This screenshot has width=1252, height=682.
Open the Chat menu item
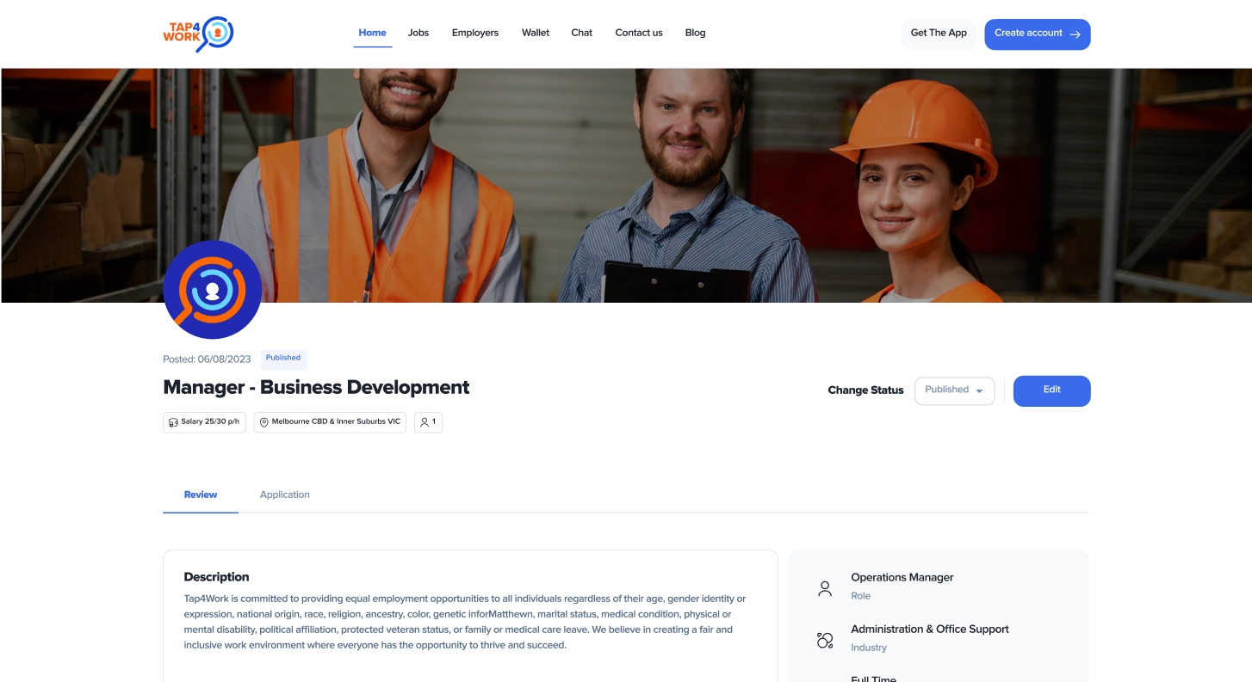tap(582, 33)
